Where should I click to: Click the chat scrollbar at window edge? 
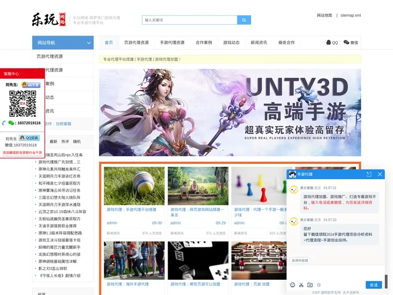point(386,281)
